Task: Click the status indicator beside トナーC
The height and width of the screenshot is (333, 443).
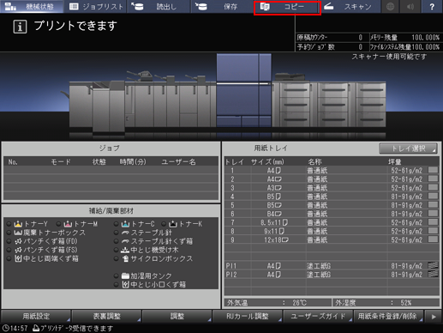Action: pos(116,224)
